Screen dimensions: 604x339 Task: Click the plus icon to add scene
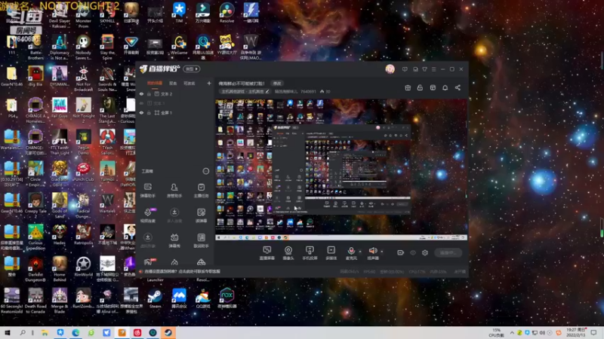209,83
